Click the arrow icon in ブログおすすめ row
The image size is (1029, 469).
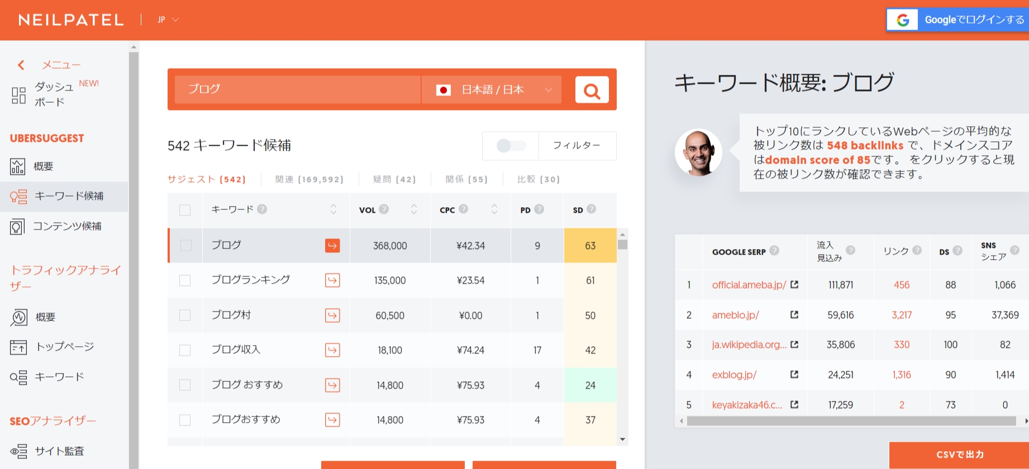point(332,420)
